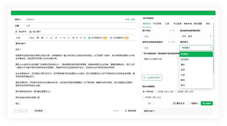This screenshot has width=227, height=126.
Task: Click the 重新生成 regenerate button
Action: click(x=179, y=103)
